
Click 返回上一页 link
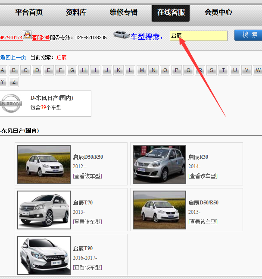13,57
